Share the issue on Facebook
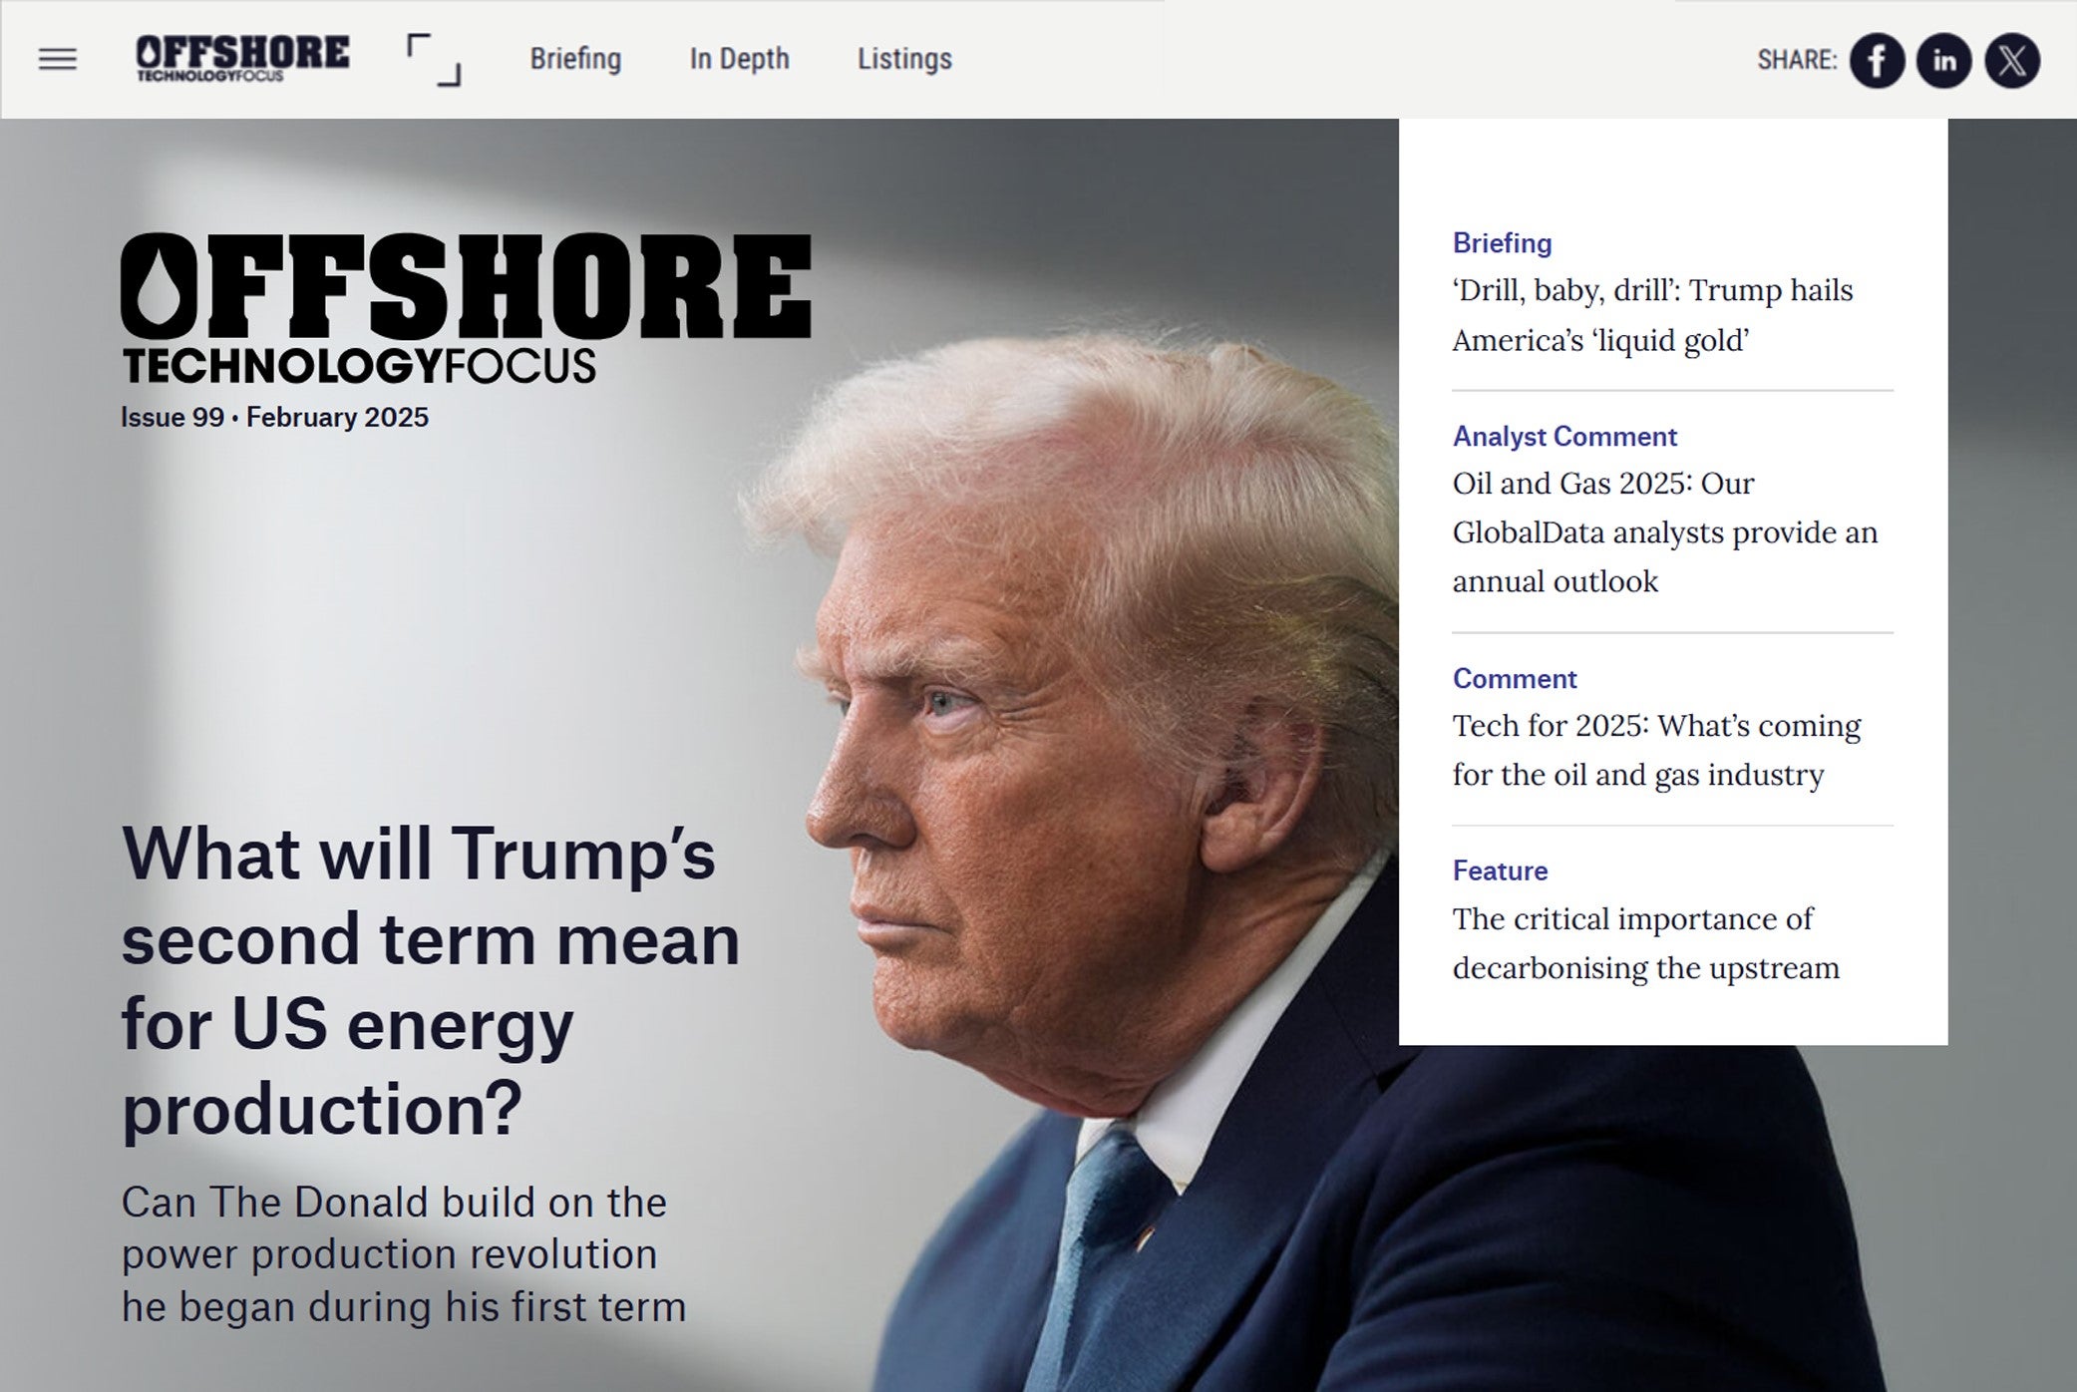Screen dimensions: 2077x1392 [1877, 61]
